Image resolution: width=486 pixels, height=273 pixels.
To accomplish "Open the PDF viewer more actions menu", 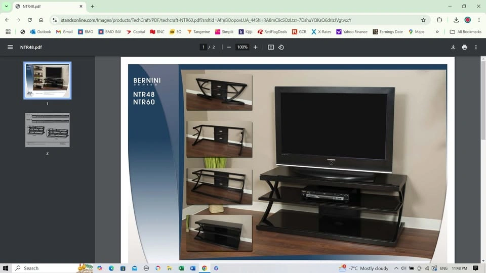I will (476, 47).
